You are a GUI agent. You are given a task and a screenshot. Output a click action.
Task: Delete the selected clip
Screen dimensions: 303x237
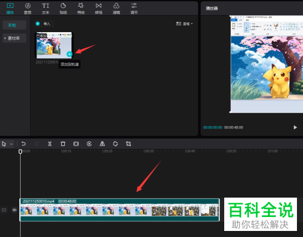[63, 144]
